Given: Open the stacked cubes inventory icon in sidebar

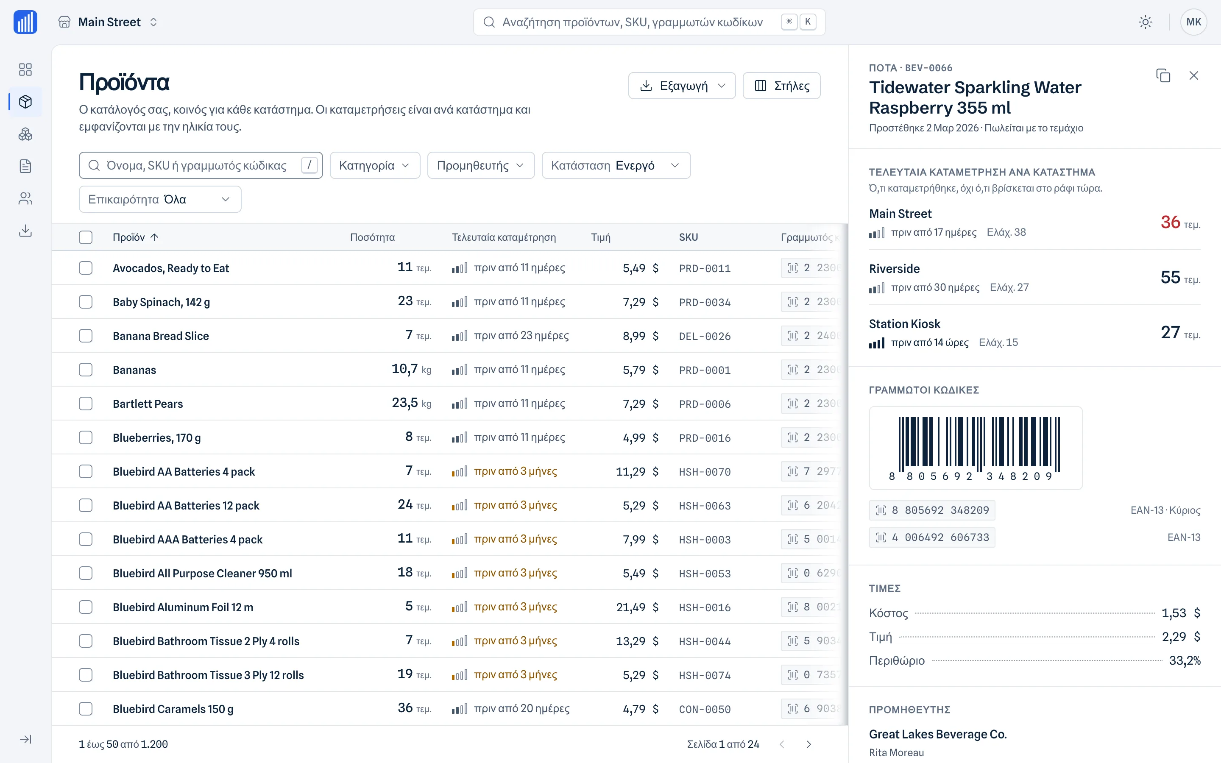Looking at the screenshot, I should click(x=25, y=134).
